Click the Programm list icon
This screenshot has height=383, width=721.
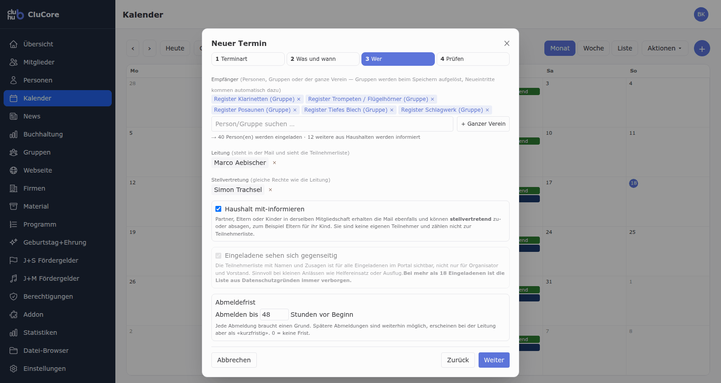click(14, 224)
